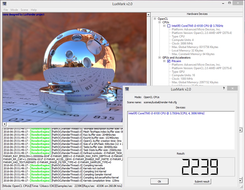Collapse the CPUs tree branch
The image size is (245, 190).
(x=159, y=22)
